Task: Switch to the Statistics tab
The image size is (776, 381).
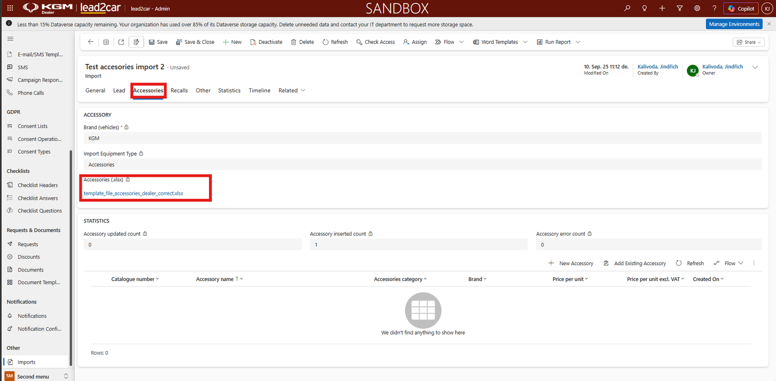Action: tap(229, 91)
